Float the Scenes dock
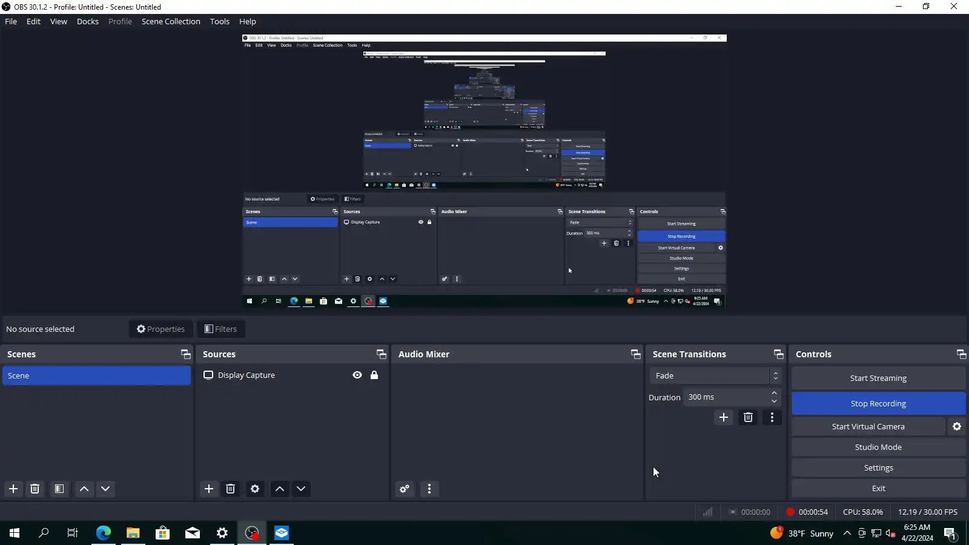Image resolution: width=969 pixels, height=545 pixels. click(186, 354)
